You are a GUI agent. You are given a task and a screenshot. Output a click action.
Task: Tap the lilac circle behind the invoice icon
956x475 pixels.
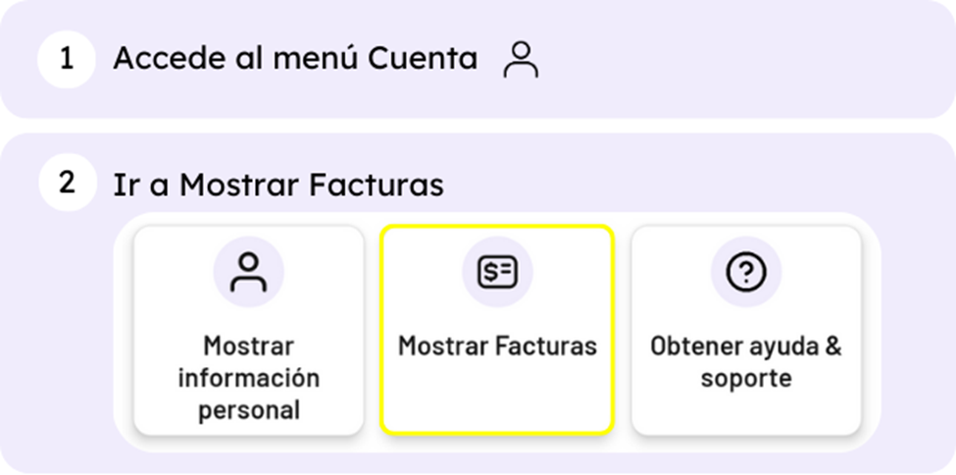tap(497, 272)
